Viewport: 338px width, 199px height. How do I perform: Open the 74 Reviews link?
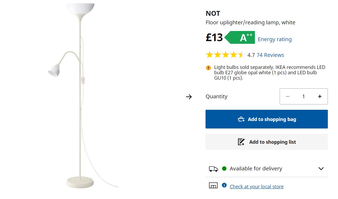tap(270, 55)
